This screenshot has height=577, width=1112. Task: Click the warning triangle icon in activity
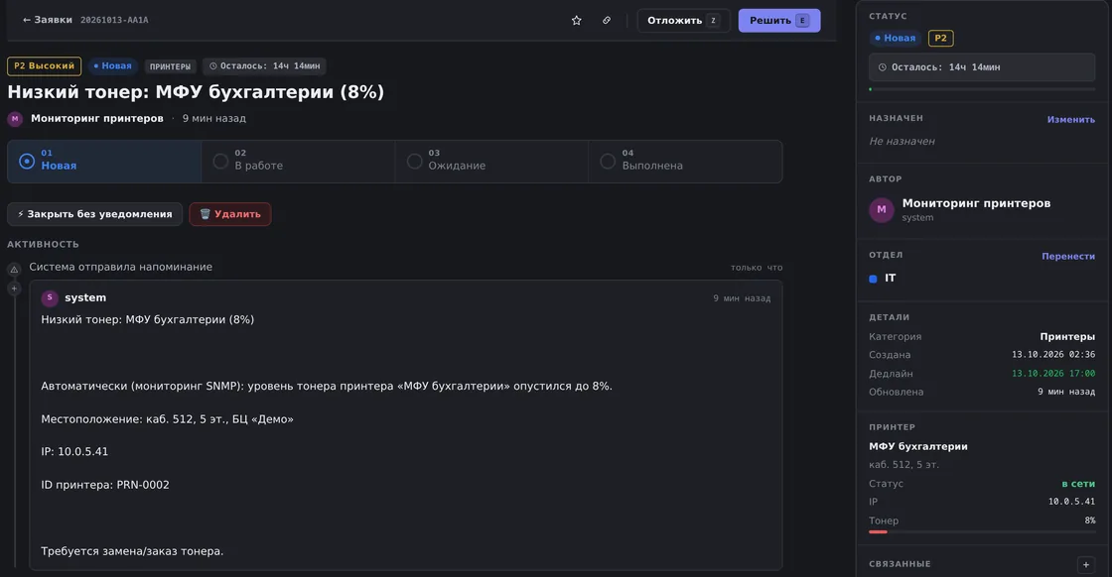click(x=14, y=269)
